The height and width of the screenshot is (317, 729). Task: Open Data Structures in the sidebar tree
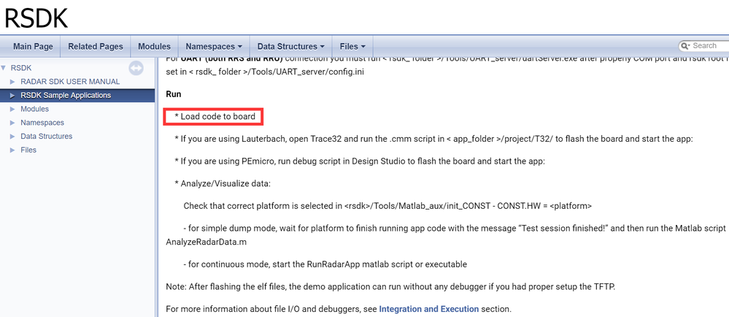46,137
